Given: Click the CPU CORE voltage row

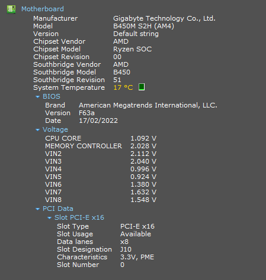Looking at the screenshot, I should pos(101,138).
